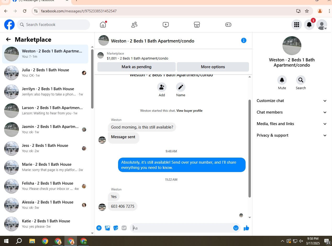Open the account profile avatar menu

tap(322, 25)
